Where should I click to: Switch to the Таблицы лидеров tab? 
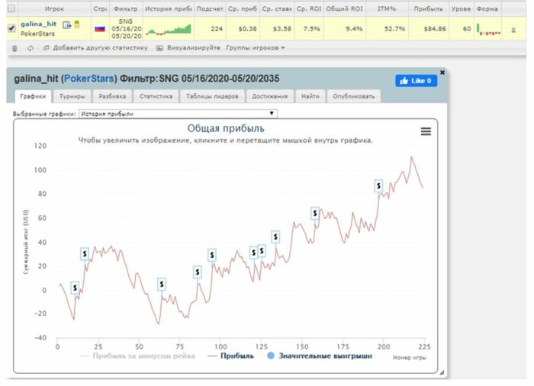212,96
